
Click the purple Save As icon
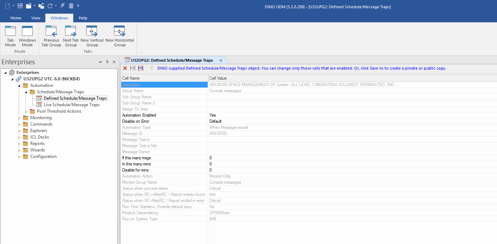pos(141,68)
